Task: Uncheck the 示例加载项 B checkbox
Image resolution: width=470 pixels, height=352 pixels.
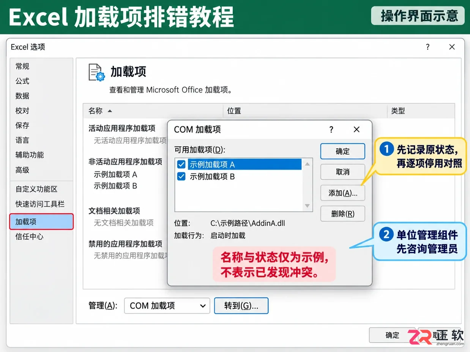Action: tap(181, 176)
